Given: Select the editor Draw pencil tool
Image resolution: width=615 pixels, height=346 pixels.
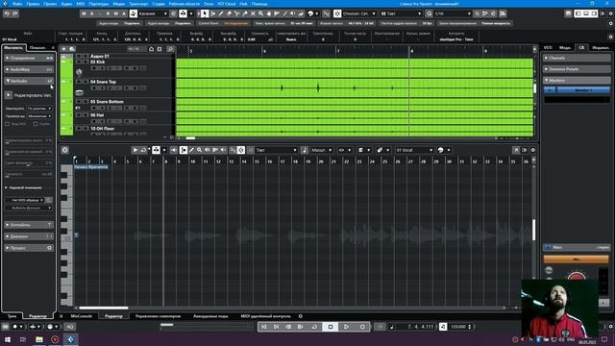Looking at the screenshot, I should [x=191, y=150].
